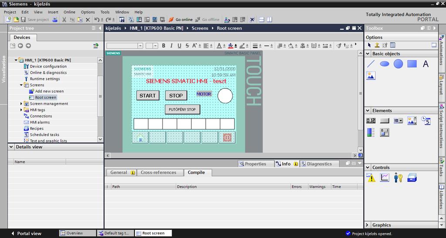Pick the Bar element in toolbox
446x238 pixels.
pos(371,133)
